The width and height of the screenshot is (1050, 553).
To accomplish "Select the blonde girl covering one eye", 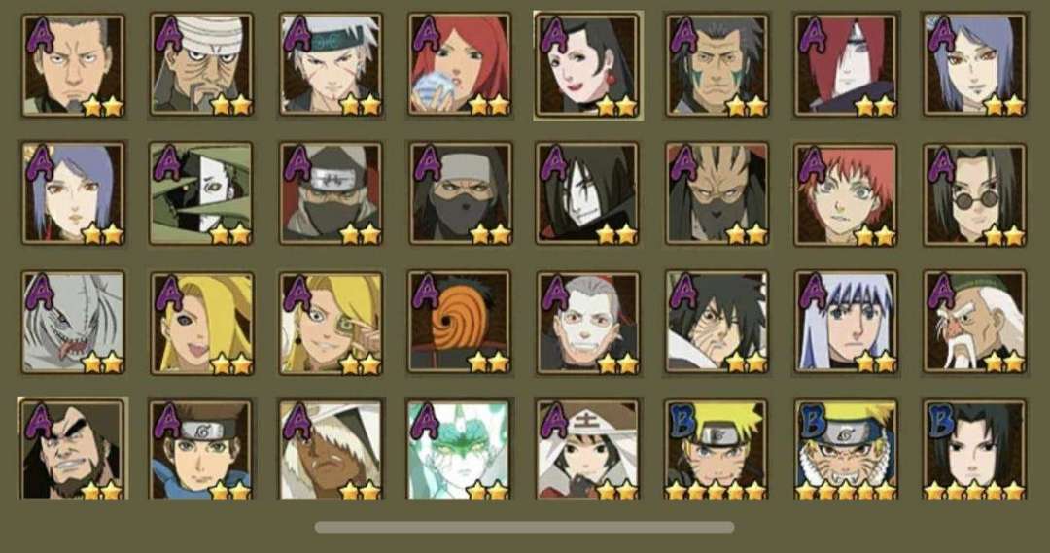I will (x=201, y=322).
